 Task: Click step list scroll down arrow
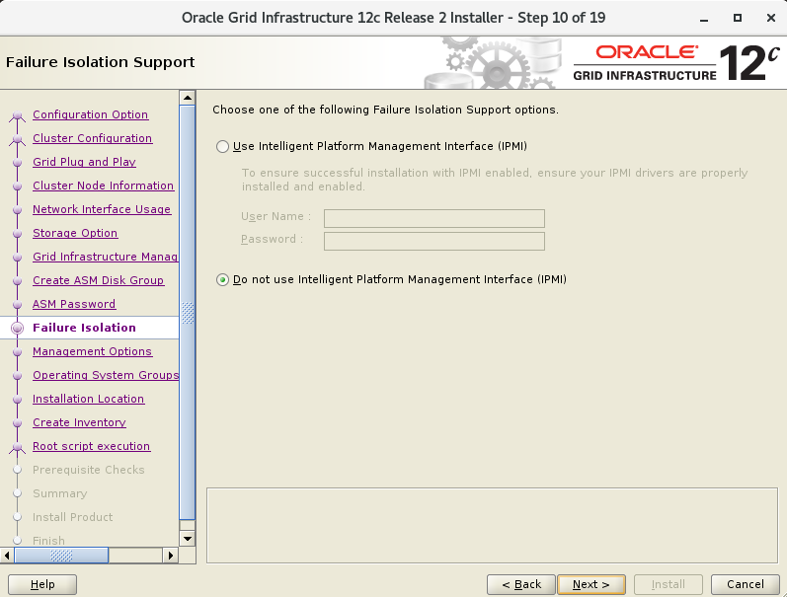[188, 539]
